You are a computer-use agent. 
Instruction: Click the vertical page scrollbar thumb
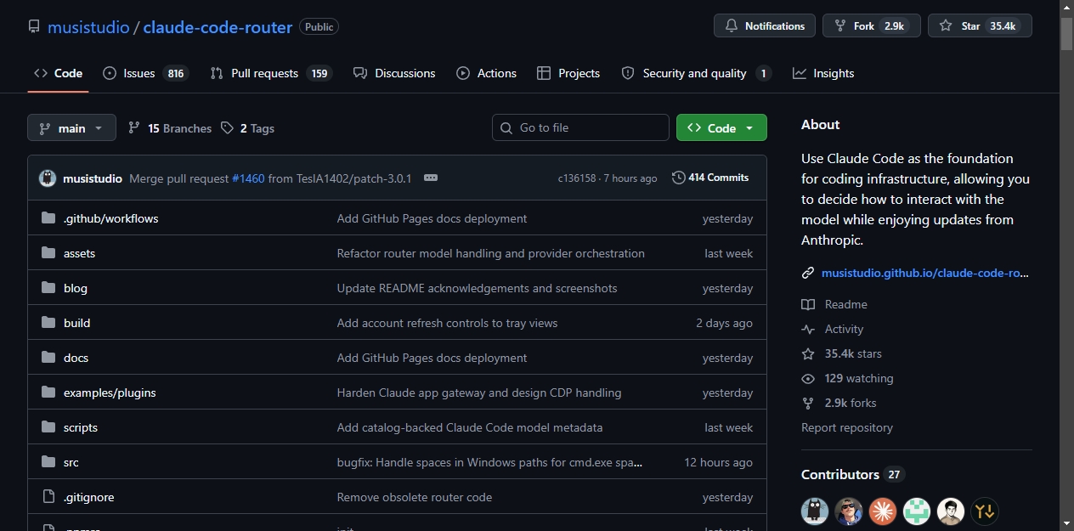pos(1066,32)
